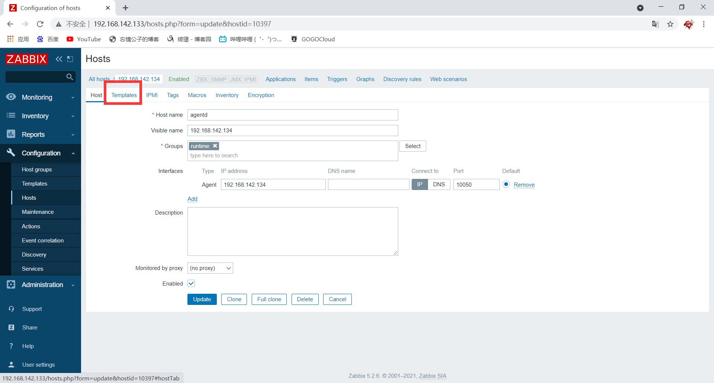
Task: Click the Description text area
Action: coord(293,231)
